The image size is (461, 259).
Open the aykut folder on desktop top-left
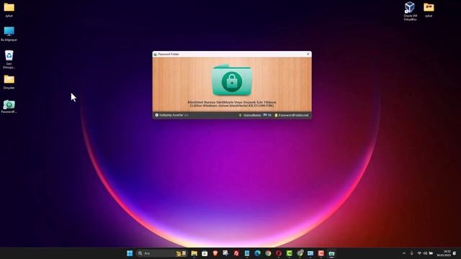[x=9, y=9]
